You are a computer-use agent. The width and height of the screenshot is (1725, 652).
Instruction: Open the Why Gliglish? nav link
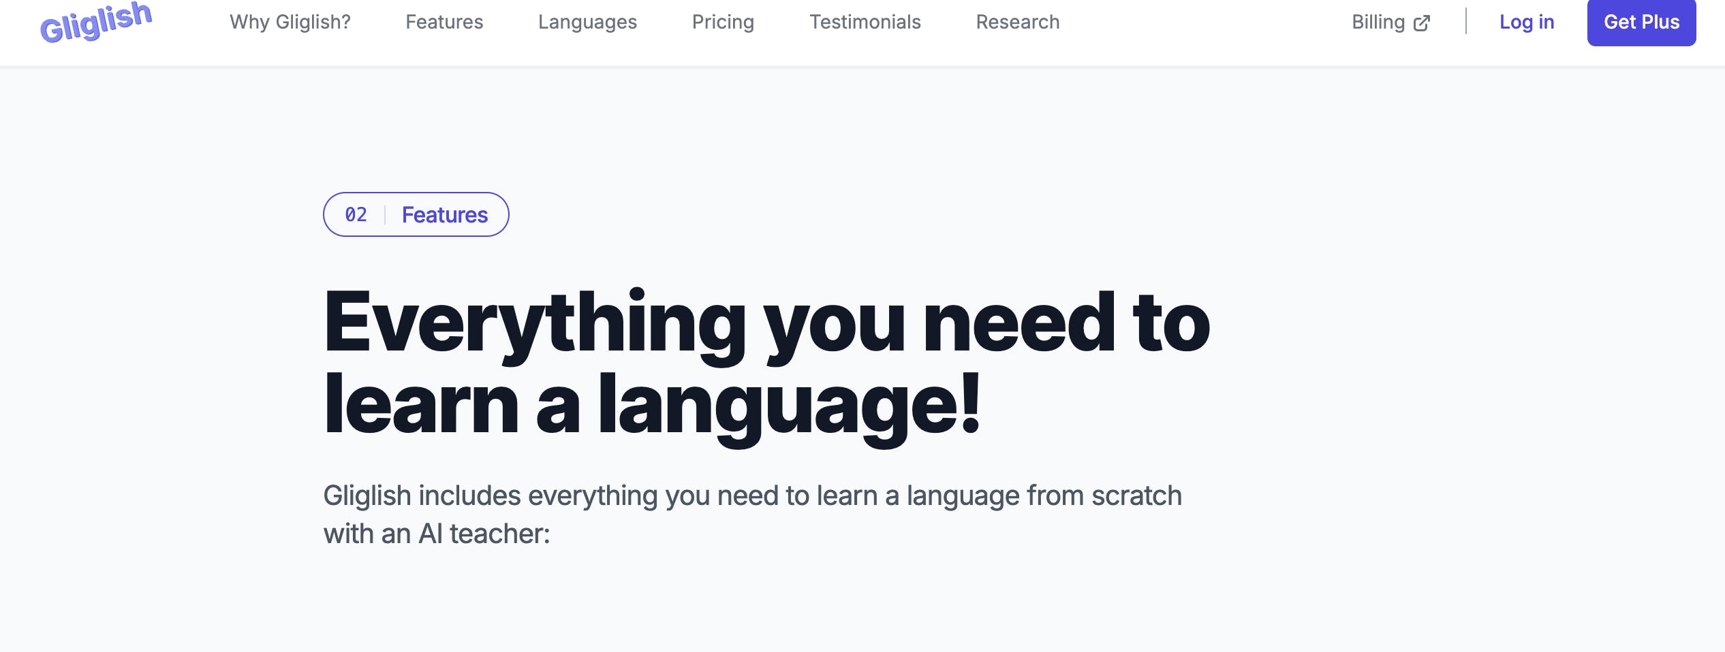(290, 22)
